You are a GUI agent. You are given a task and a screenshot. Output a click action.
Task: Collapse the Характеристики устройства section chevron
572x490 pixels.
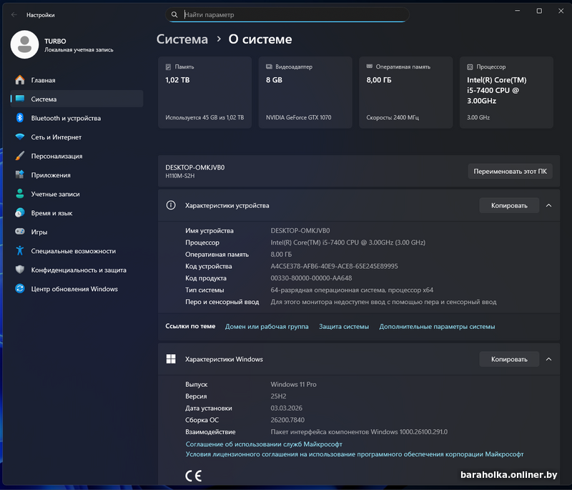click(548, 205)
